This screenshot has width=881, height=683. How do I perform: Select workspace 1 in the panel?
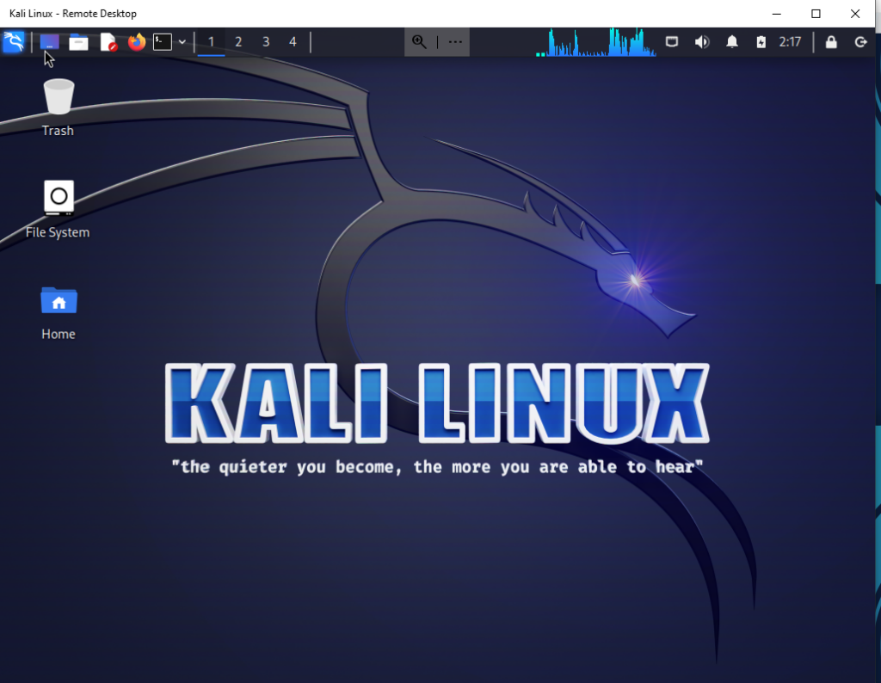(212, 42)
